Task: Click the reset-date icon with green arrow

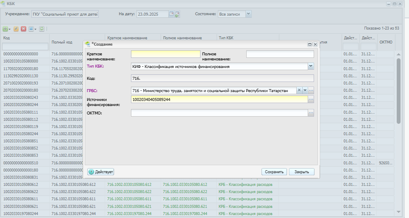Action: click(x=177, y=14)
